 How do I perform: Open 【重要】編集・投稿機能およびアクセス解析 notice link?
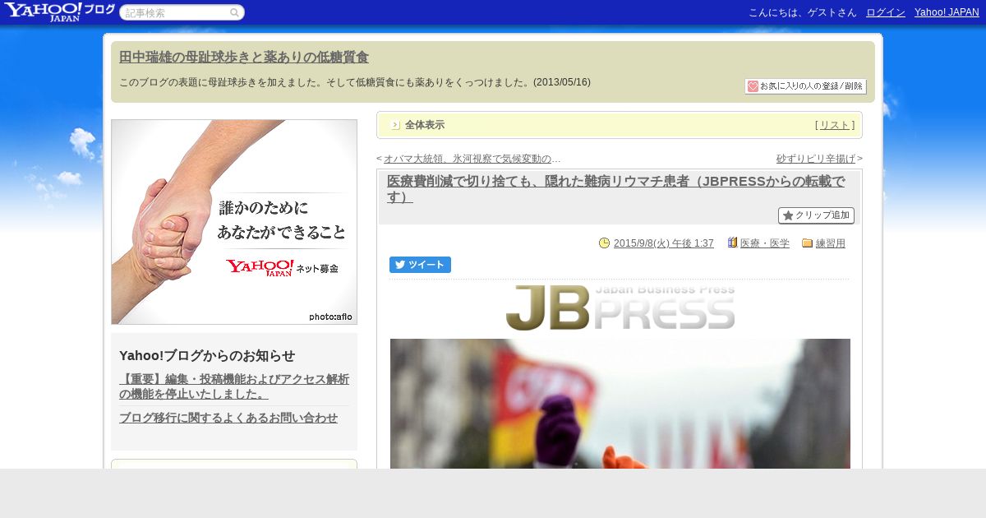coord(234,386)
